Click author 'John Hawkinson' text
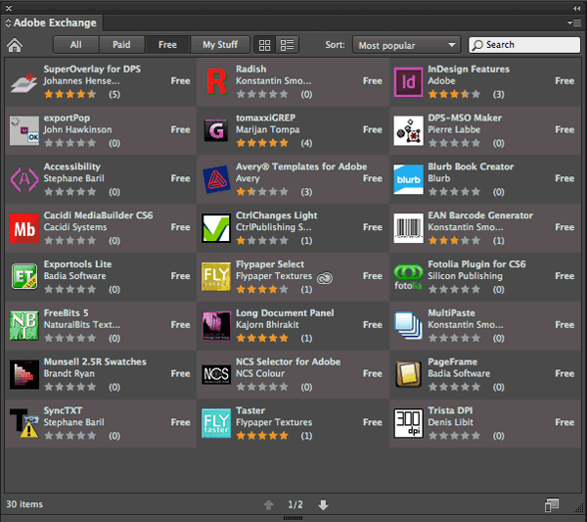The image size is (587, 522). 77,129
